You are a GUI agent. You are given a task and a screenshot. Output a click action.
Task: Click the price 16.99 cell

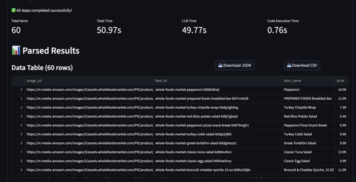[x=341, y=89]
